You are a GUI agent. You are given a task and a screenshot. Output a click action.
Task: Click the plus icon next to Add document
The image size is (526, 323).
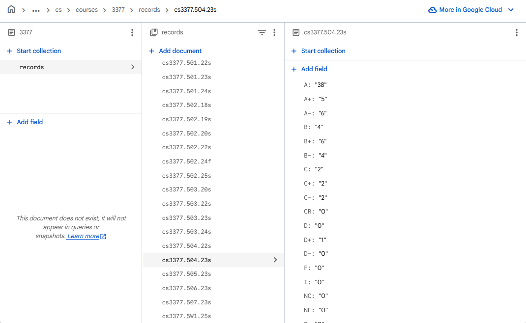point(151,51)
